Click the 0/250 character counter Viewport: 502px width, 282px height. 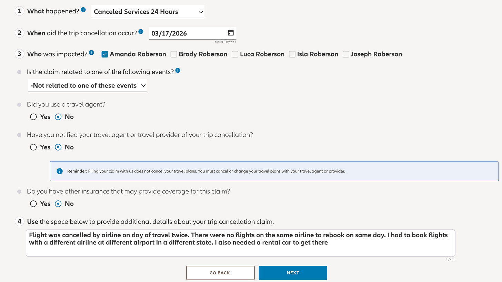(451, 259)
